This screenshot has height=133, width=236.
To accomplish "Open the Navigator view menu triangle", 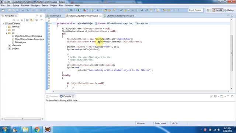I will click(x=42, y=20).
